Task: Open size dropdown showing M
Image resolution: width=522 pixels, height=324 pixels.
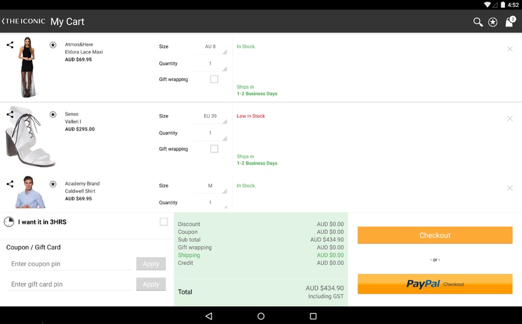Action: click(210, 186)
